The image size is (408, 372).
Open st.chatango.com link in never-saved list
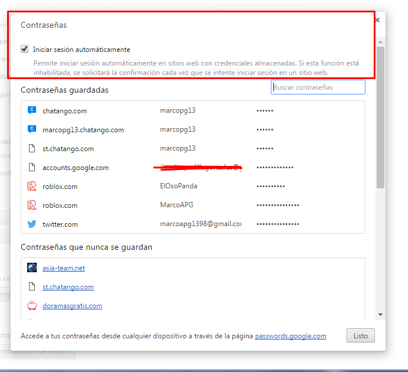68,287
